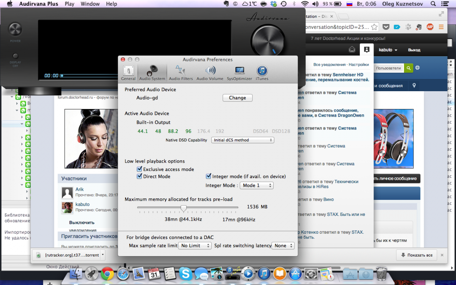
Task: Click the Display Off button on Audirvana player
Action: tap(16, 56)
